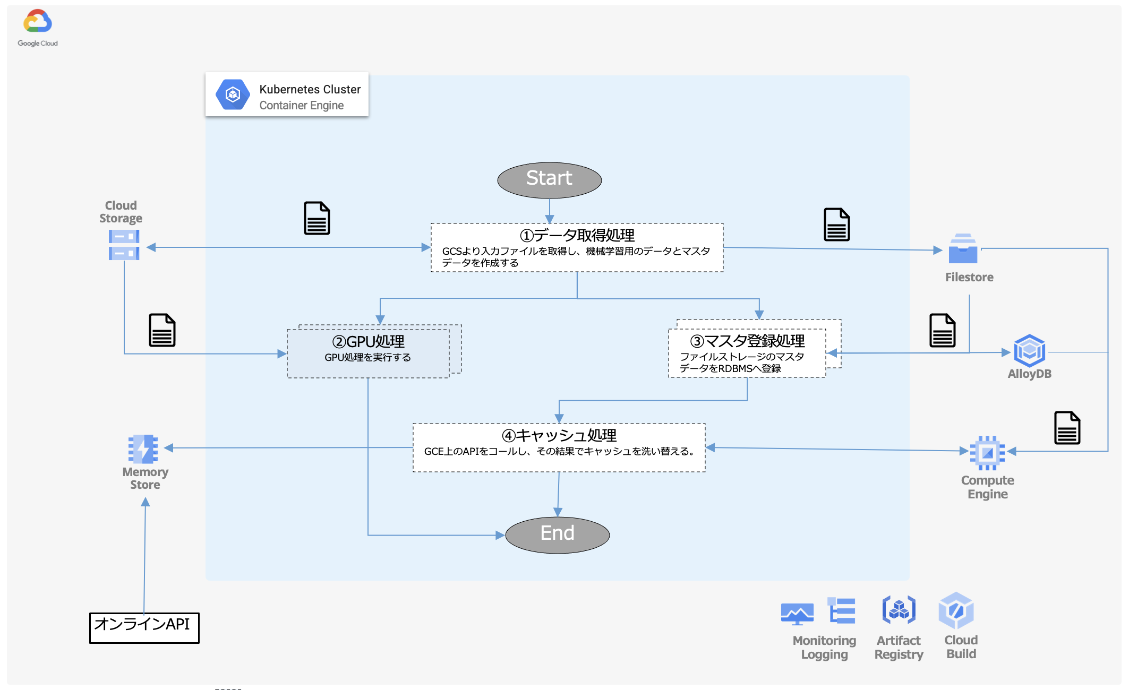Screen dimensions: 1129x690
Task: Select the Artifact Registry icon
Action: click(x=899, y=610)
